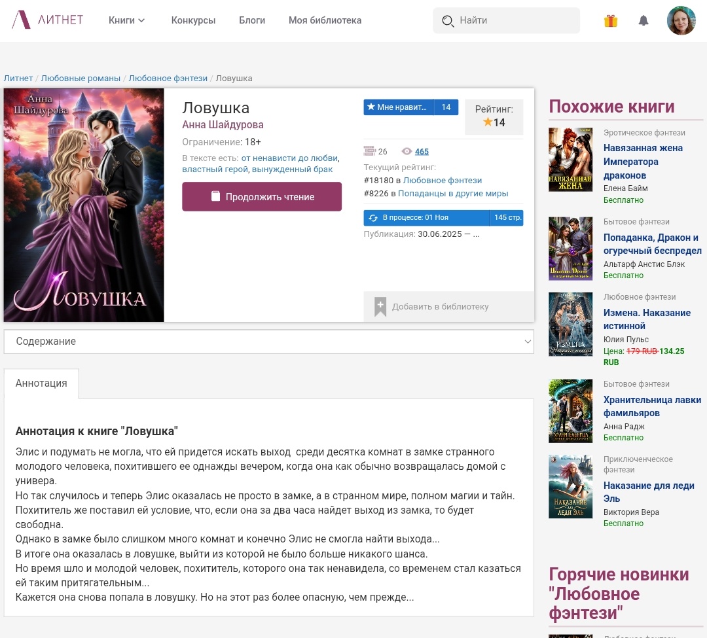707x638 pixels.
Task: Click the likes count 14 badge
Action: (446, 107)
